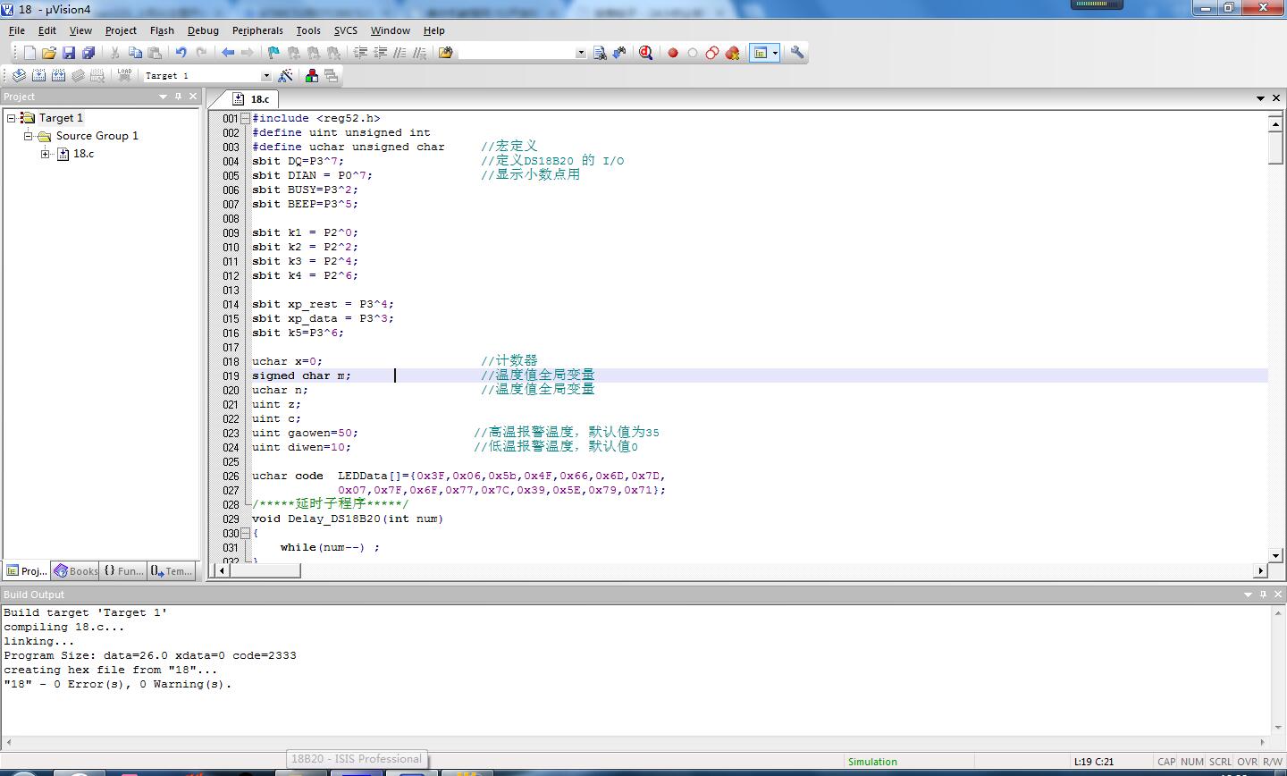Collapse the Target 1 tree node
Viewport: 1287px width, 776px height.
[x=12, y=118]
